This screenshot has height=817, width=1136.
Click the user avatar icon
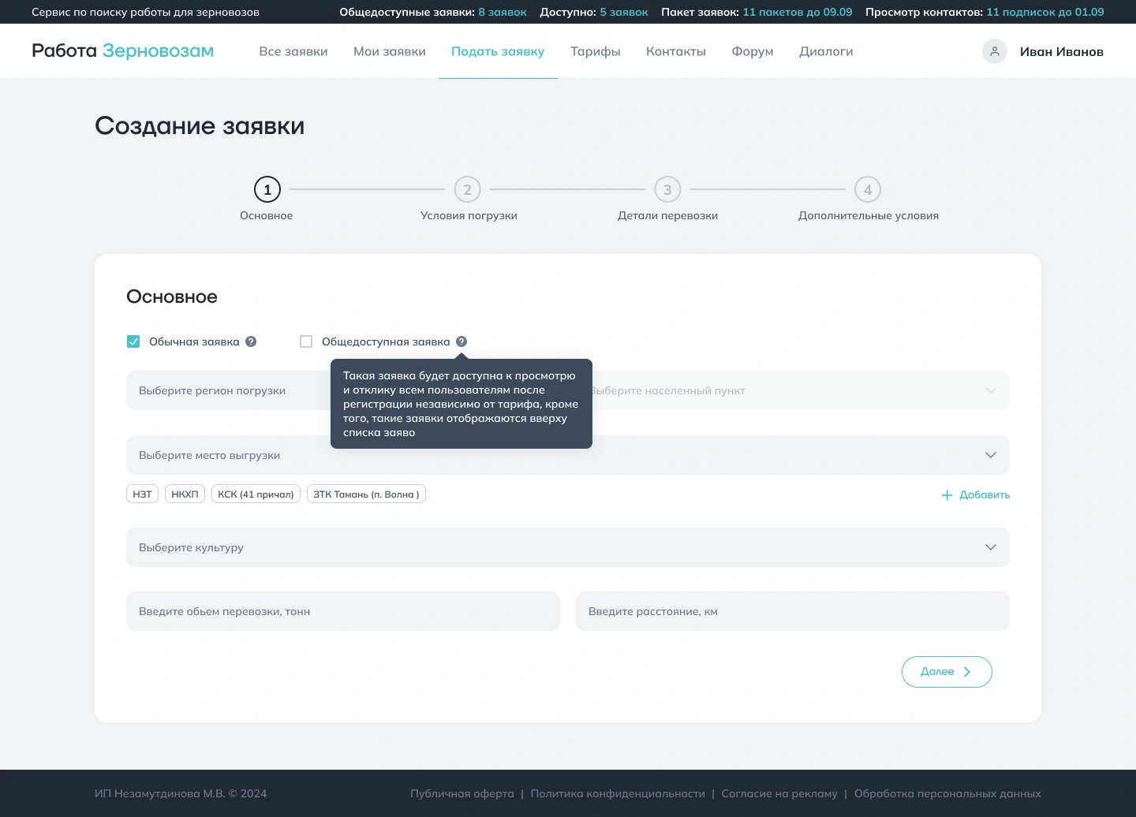coord(994,51)
